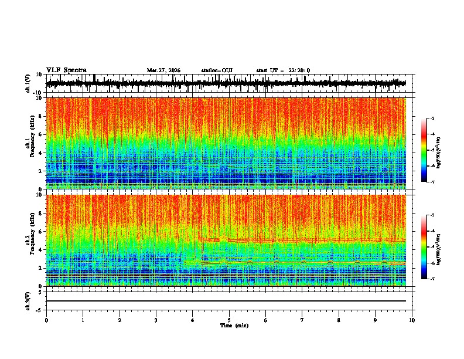The image size is (464, 359).
Task: Click the "-4" label on ch.2 color bar
Action: [432, 231]
